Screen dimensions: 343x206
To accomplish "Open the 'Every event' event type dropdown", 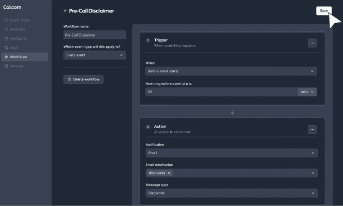I will (x=95, y=55).
